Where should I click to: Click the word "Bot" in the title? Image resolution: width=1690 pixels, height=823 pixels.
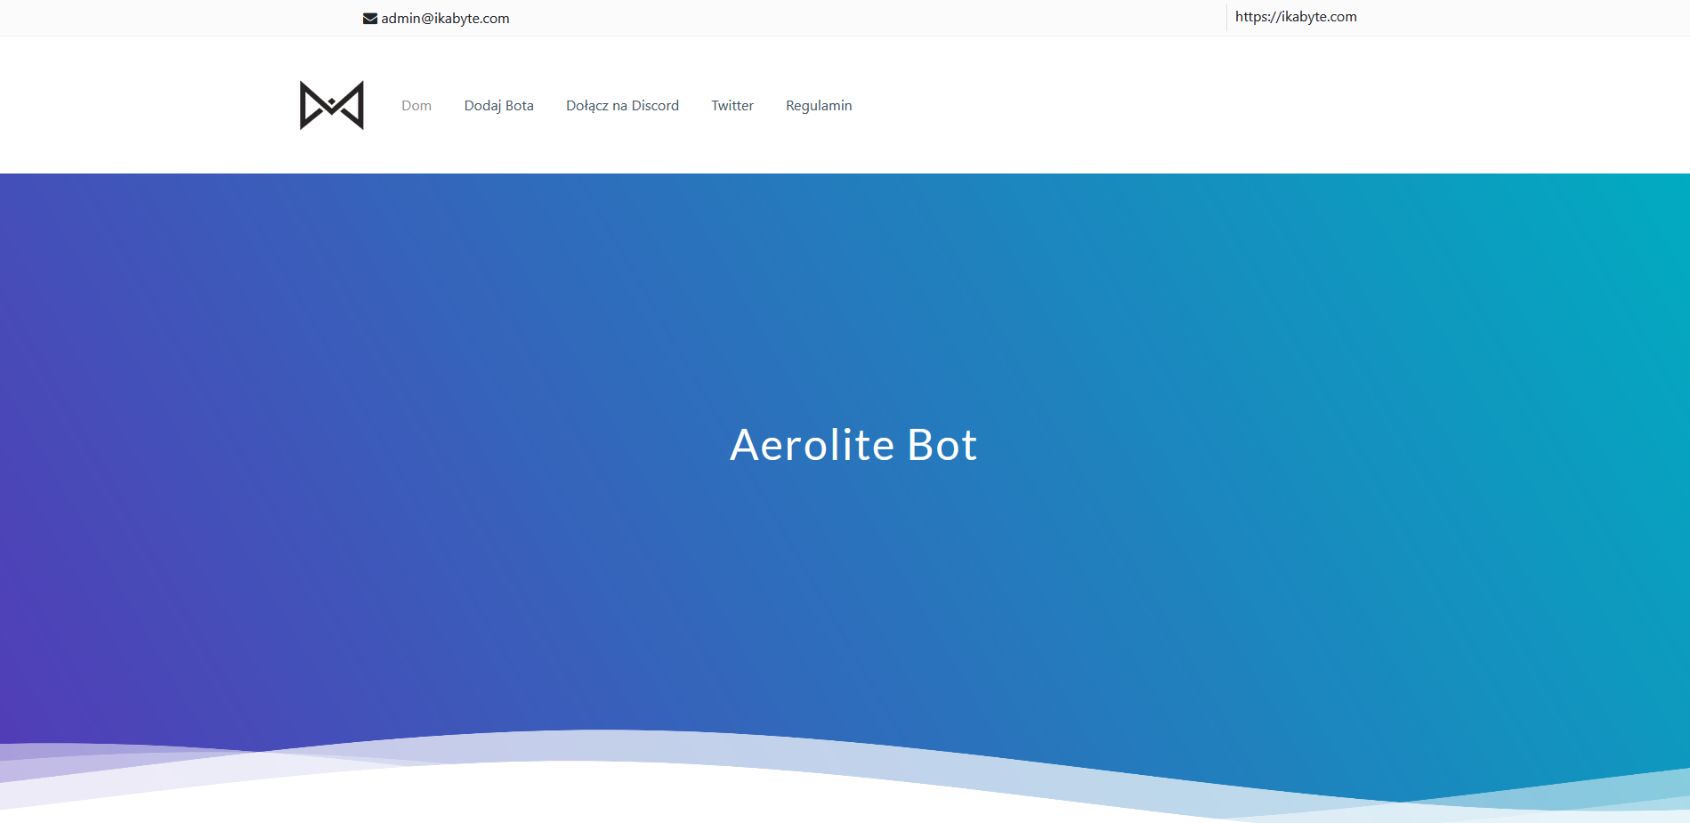(x=942, y=445)
